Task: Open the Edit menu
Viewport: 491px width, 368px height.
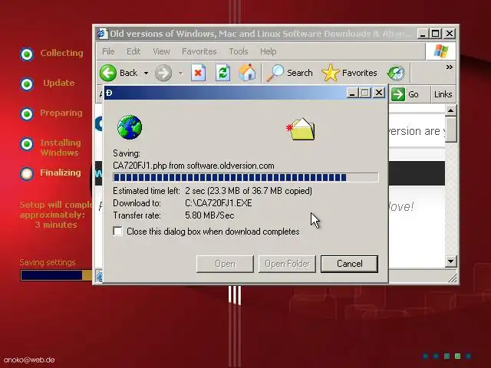Action: pos(133,51)
